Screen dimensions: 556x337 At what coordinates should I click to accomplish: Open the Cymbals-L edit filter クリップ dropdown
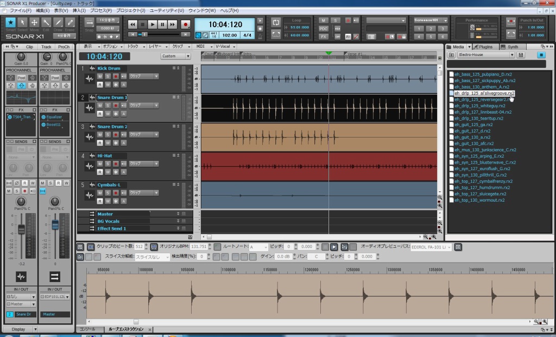click(x=143, y=193)
